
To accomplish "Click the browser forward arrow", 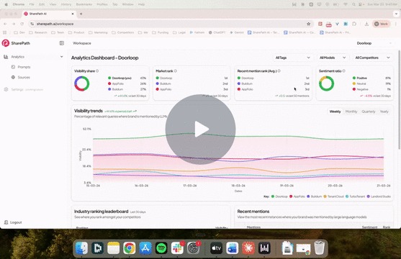I will pos(14,24).
